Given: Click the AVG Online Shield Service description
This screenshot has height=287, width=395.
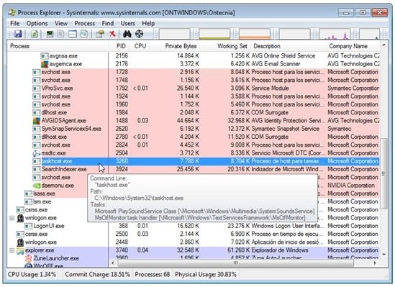Looking at the screenshot, I should [283, 56].
